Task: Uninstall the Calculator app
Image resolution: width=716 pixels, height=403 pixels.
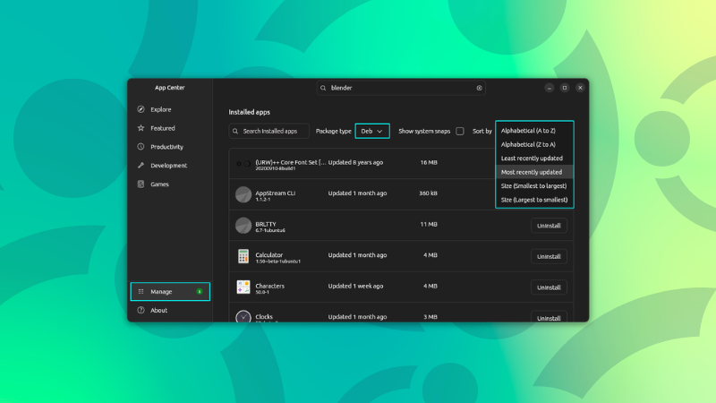Action: coord(549,256)
